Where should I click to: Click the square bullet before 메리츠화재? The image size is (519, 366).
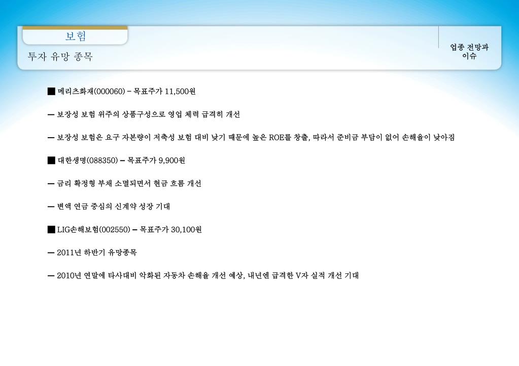coord(51,91)
